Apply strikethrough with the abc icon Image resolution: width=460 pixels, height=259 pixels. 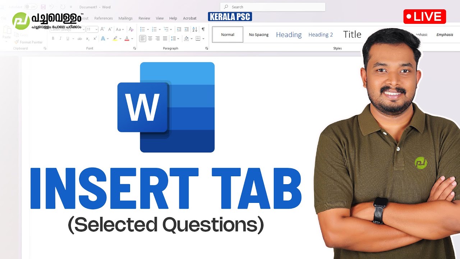pos(80,38)
